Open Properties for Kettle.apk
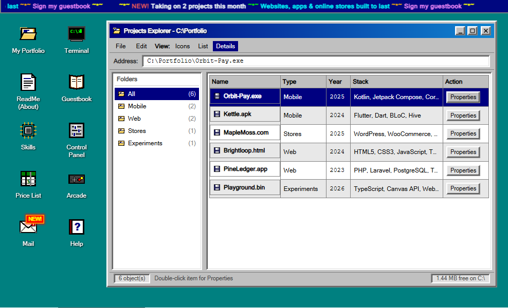Image resolution: width=508 pixels, height=308 pixels. pyautogui.click(x=463, y=115)
